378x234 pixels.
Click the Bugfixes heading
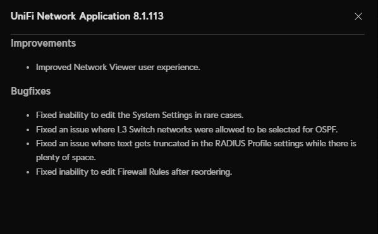pyautogui.click(x=30, y=91)
